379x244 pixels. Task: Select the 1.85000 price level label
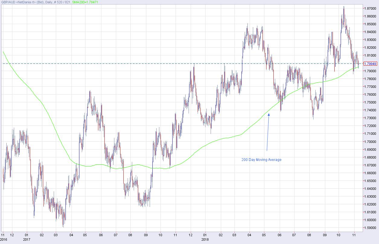tap(370, 24)
